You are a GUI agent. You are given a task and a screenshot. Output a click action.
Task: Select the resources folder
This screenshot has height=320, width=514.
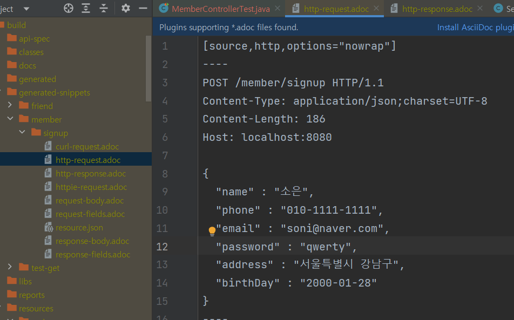click(36, 309)
